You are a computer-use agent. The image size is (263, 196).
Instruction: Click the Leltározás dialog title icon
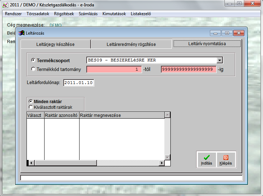pyautogui.click(x=22, y=33)
